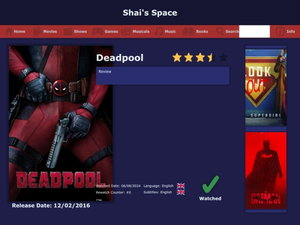Screen dimensions: 300x225
Task: Click the white search input field
Action: click(254, 31)
